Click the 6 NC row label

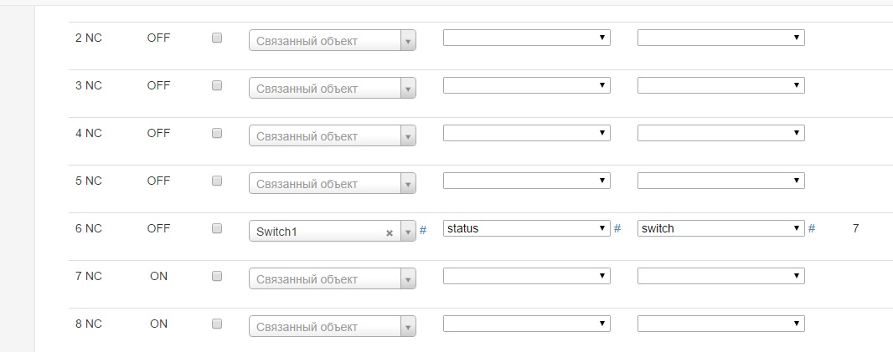pyautogui.click(x=88, y=228)
